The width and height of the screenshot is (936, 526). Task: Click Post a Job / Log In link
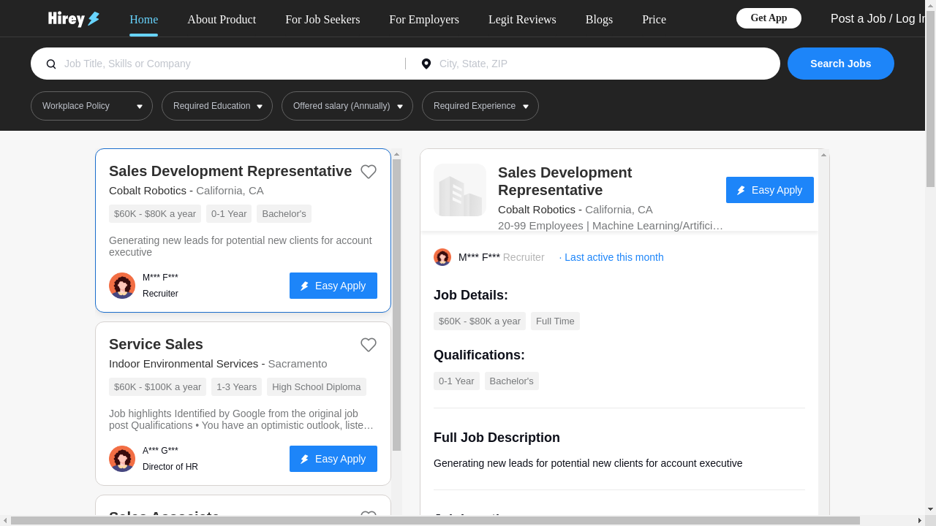pyautogui.click(x=877, y=19)
